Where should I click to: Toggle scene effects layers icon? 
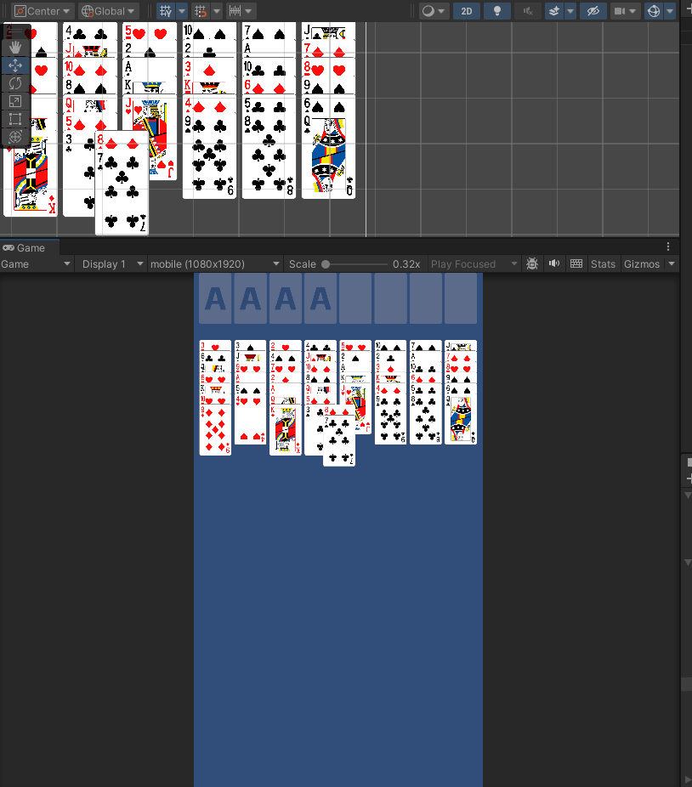554,11
